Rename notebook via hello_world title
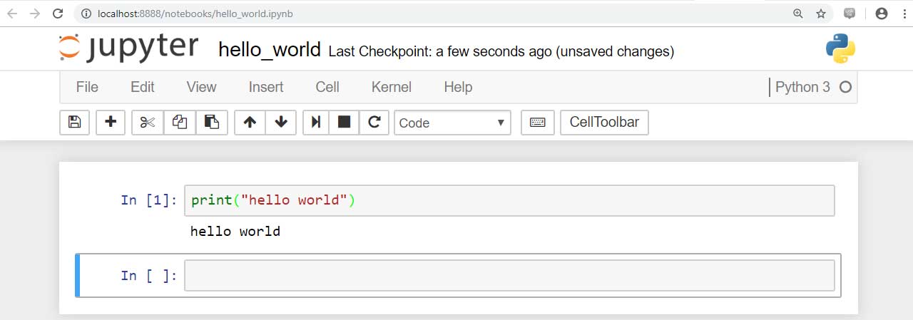The width and height of the screenshot is (913, 320). pos(269,50)
